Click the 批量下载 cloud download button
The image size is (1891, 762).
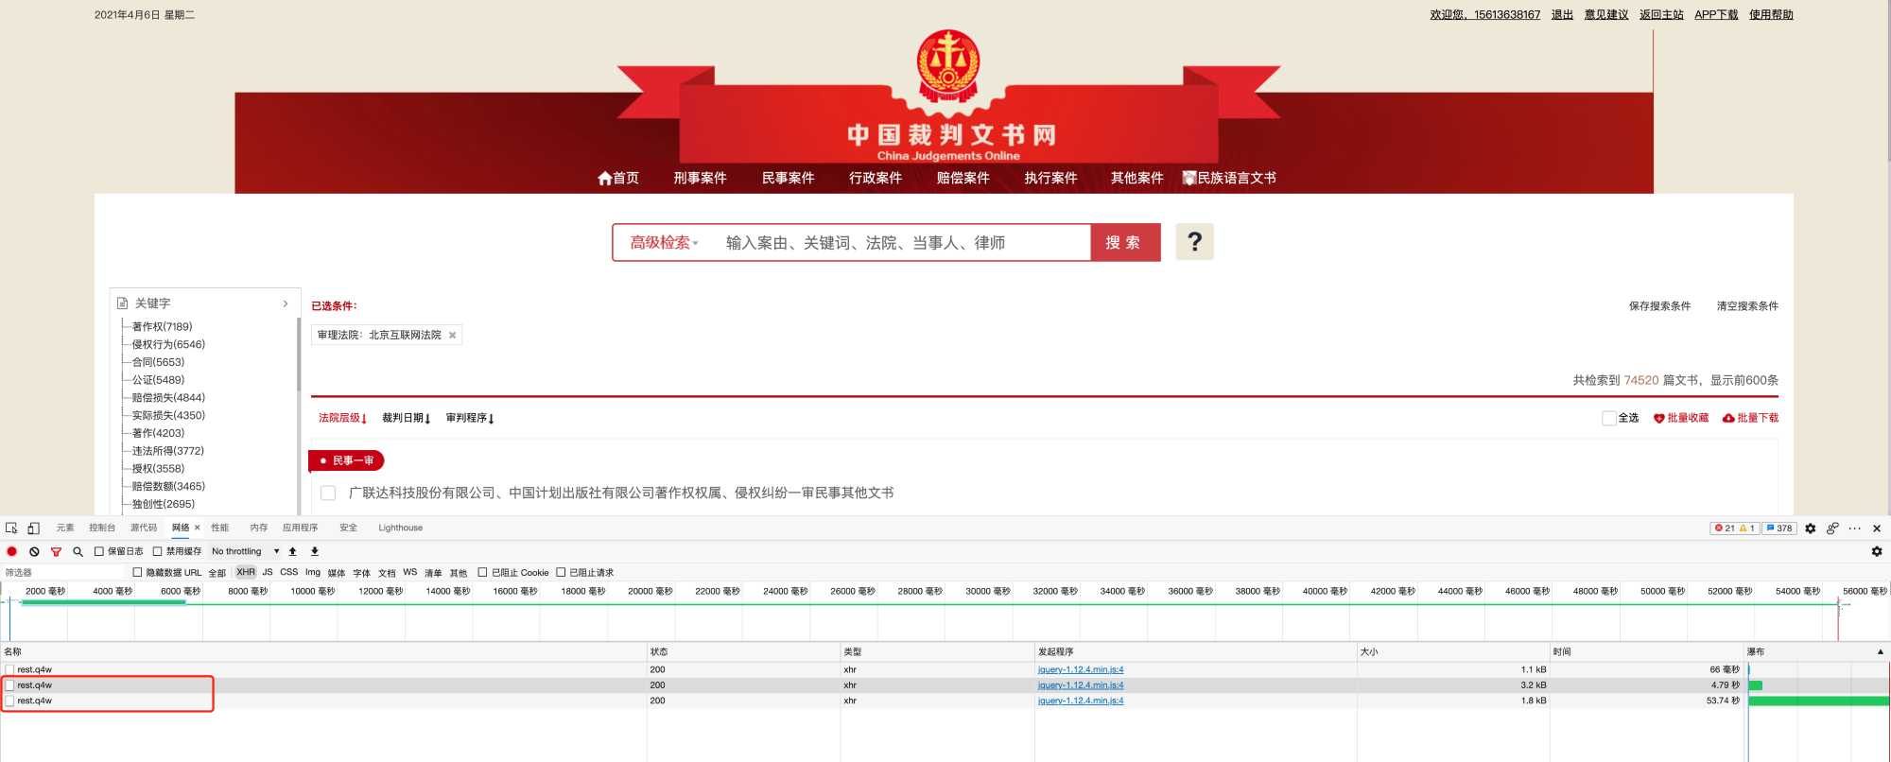(x=1750, y=418)
